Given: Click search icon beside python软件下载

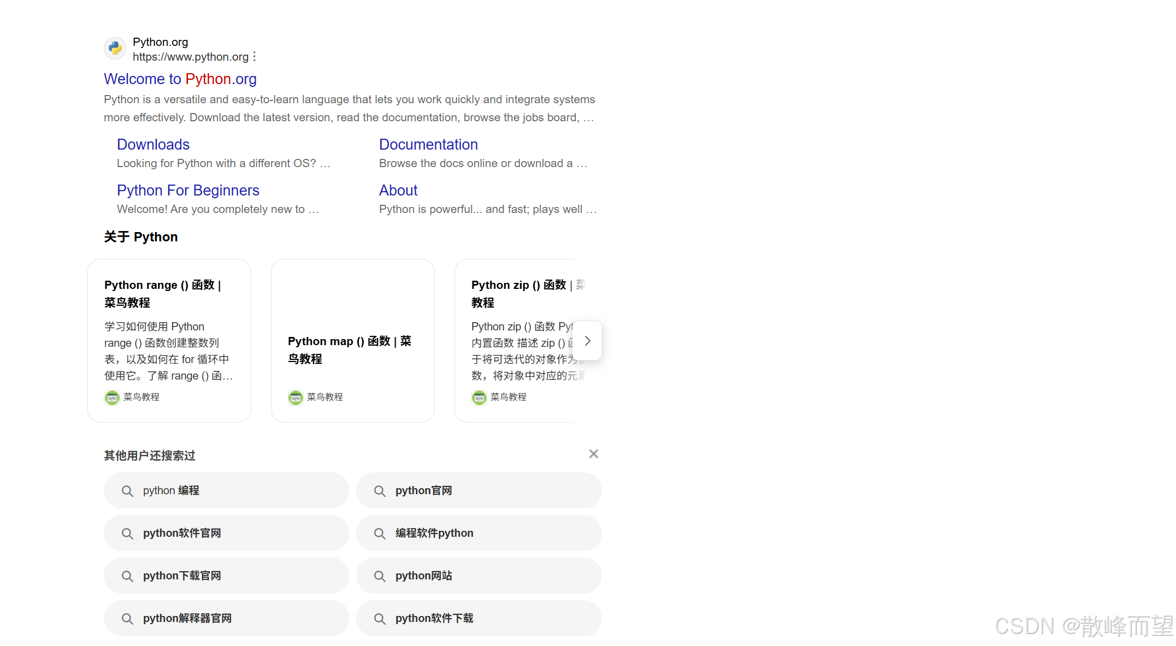Looking at the screenshot, I should [x=380, y=619].
